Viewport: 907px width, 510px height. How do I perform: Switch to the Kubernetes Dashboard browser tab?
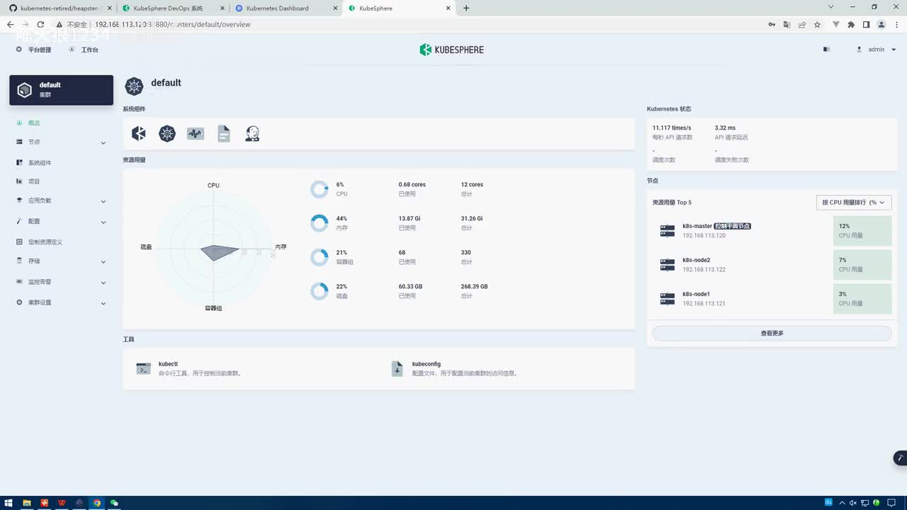[x=285, y=8]
